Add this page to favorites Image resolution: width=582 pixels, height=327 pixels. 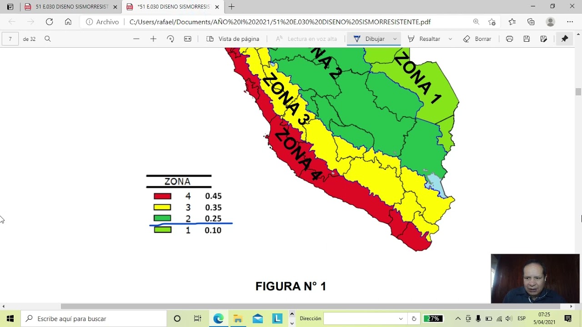coord(492,22)
